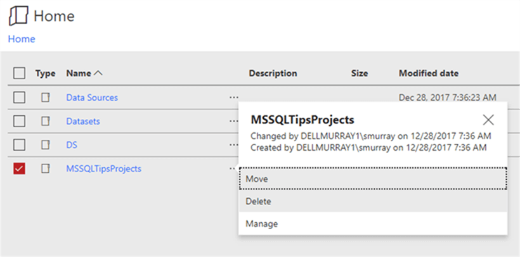Sort by the Name column header
Screen dimensions: 520x257
pyautogui.click(x=84, y=73)
